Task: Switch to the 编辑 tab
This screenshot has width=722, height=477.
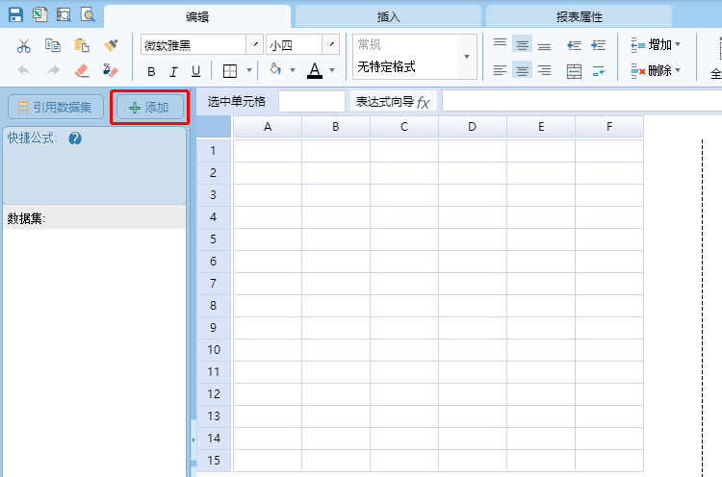Action: pos(197,17)
